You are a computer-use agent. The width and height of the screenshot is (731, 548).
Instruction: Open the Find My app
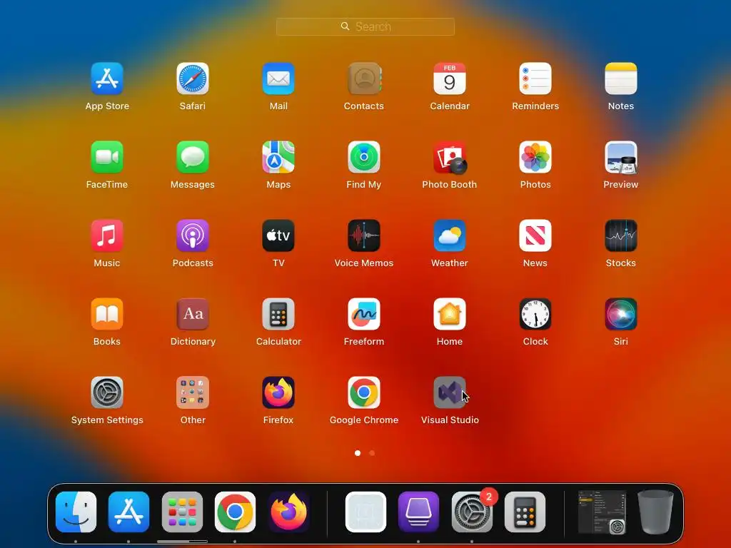point(364,158)
